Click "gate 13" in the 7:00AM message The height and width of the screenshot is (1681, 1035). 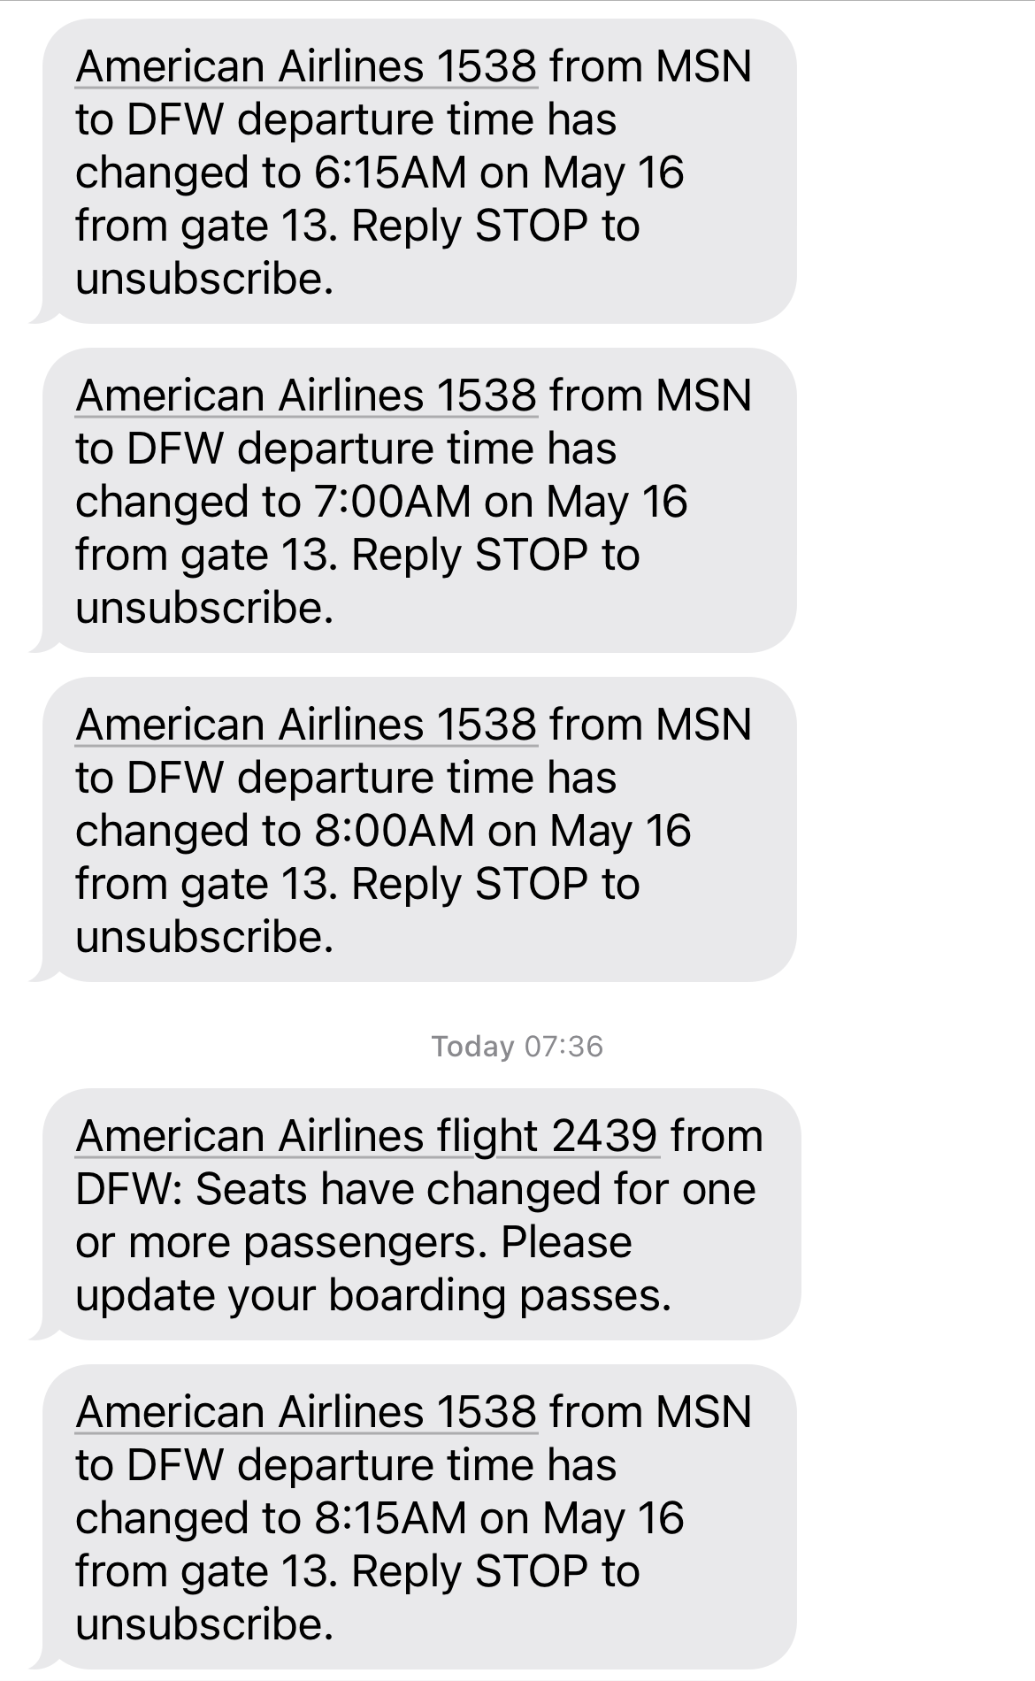point(258,555)
